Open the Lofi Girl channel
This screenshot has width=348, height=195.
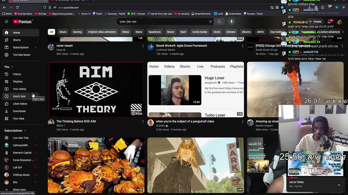[21, 167]
